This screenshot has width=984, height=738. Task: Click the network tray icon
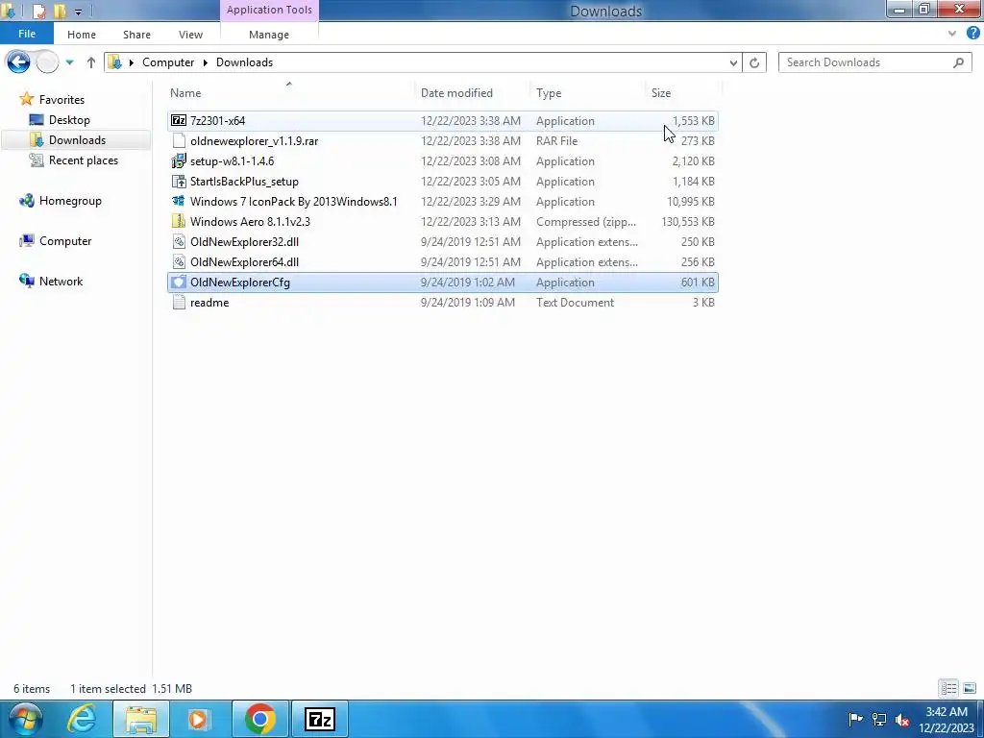(x=879, y=720)
